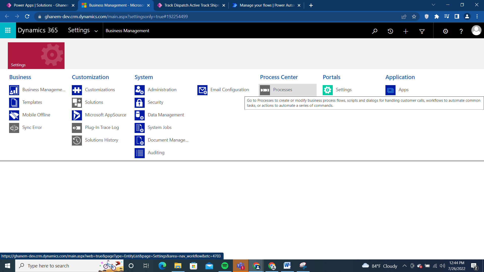Viewport: 484px width, 272px height.
Task: Open Customizations link
Action: pos(100,90)
